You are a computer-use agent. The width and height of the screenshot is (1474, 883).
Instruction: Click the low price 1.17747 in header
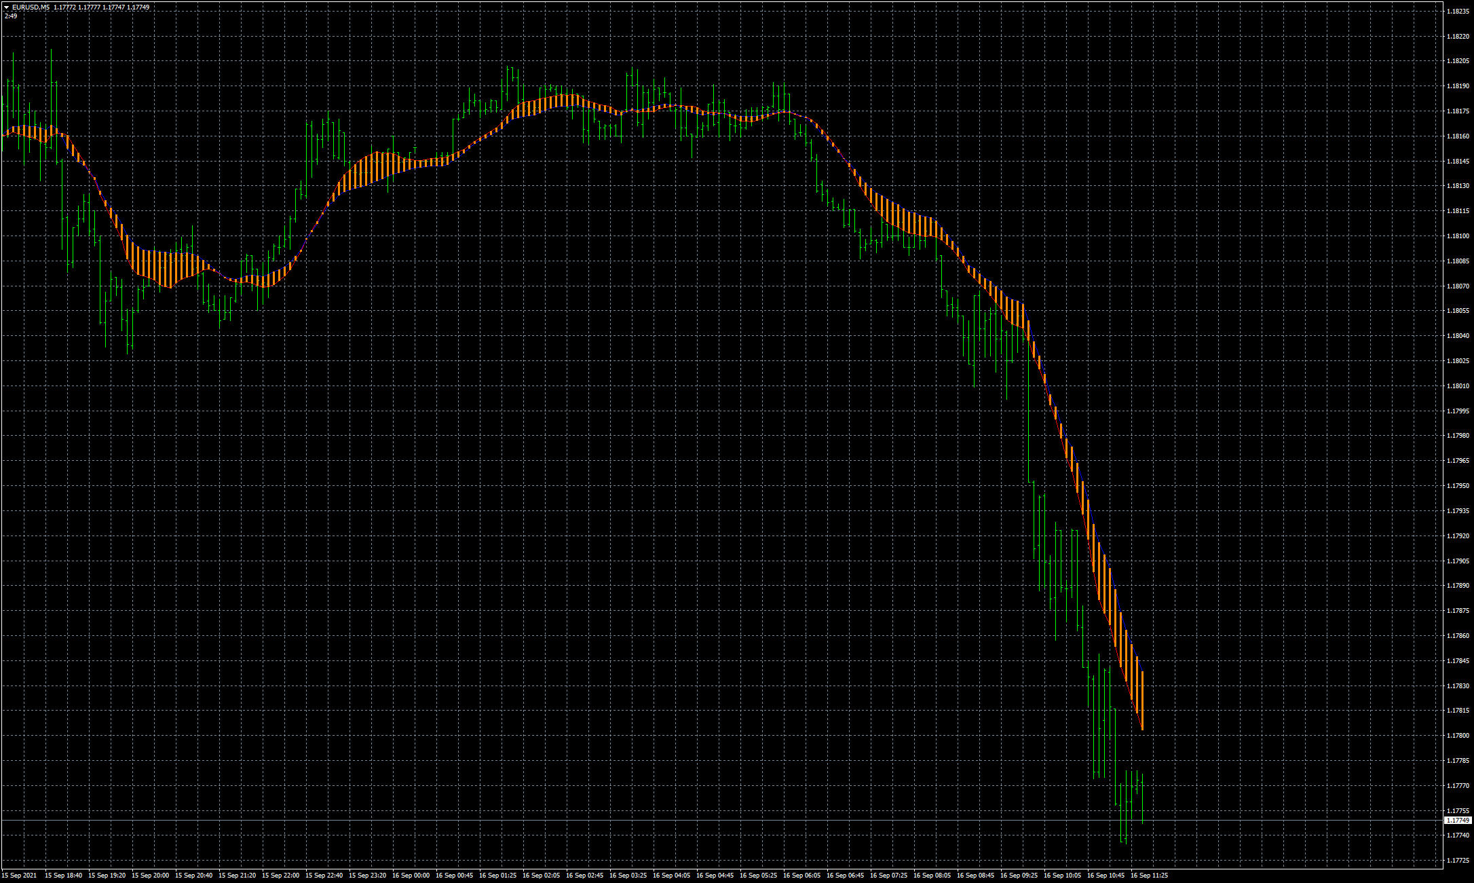(113, 7)
